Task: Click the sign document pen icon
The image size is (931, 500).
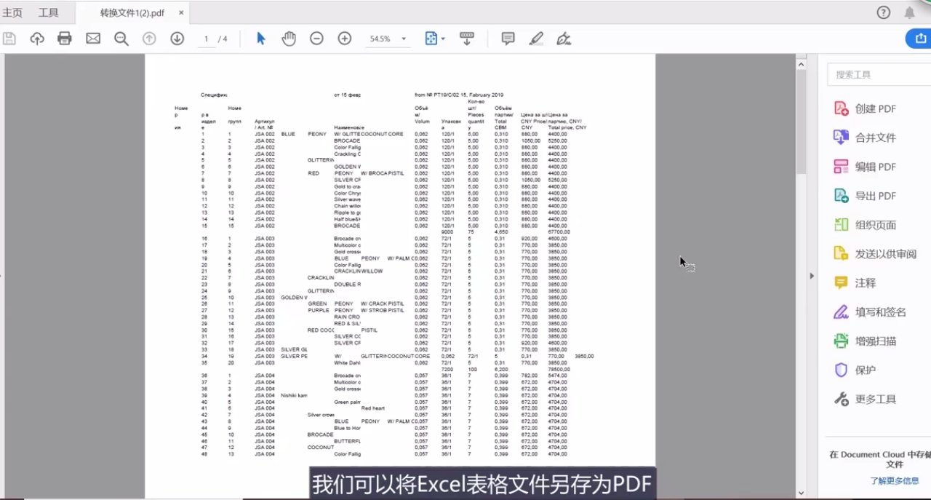Action: 563,39
